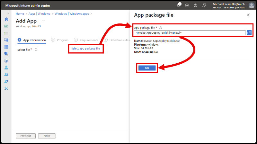The image size is (257, 144).
Task: Open Dashboard from the left sidebar
Action: coord(6,26)
